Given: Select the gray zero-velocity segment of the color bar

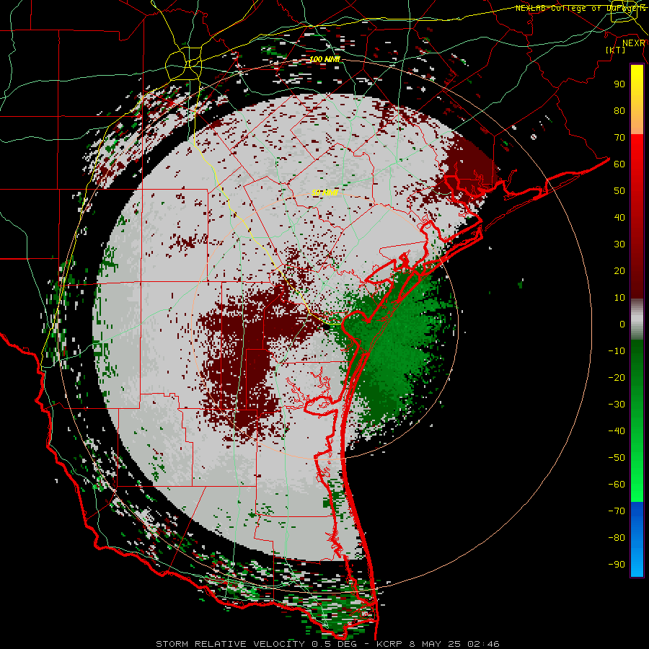Looking at the screenshot, I should [x=637, y=319].
